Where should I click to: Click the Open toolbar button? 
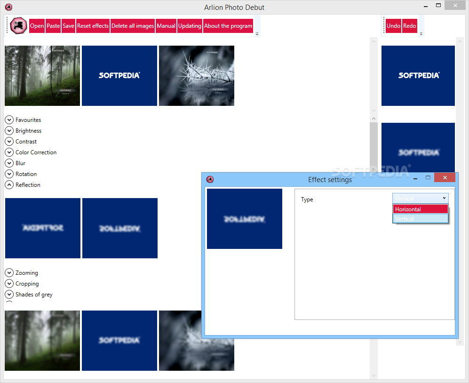(x=37, y=26)
